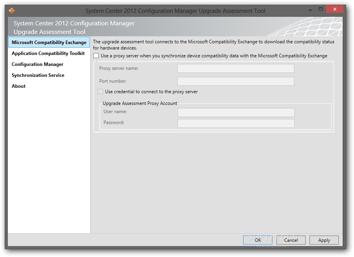The height and width of the screenshot is (257, 354).
Task: Maximize the Upgrade Assessment Tool window
Action: point(320,9)
